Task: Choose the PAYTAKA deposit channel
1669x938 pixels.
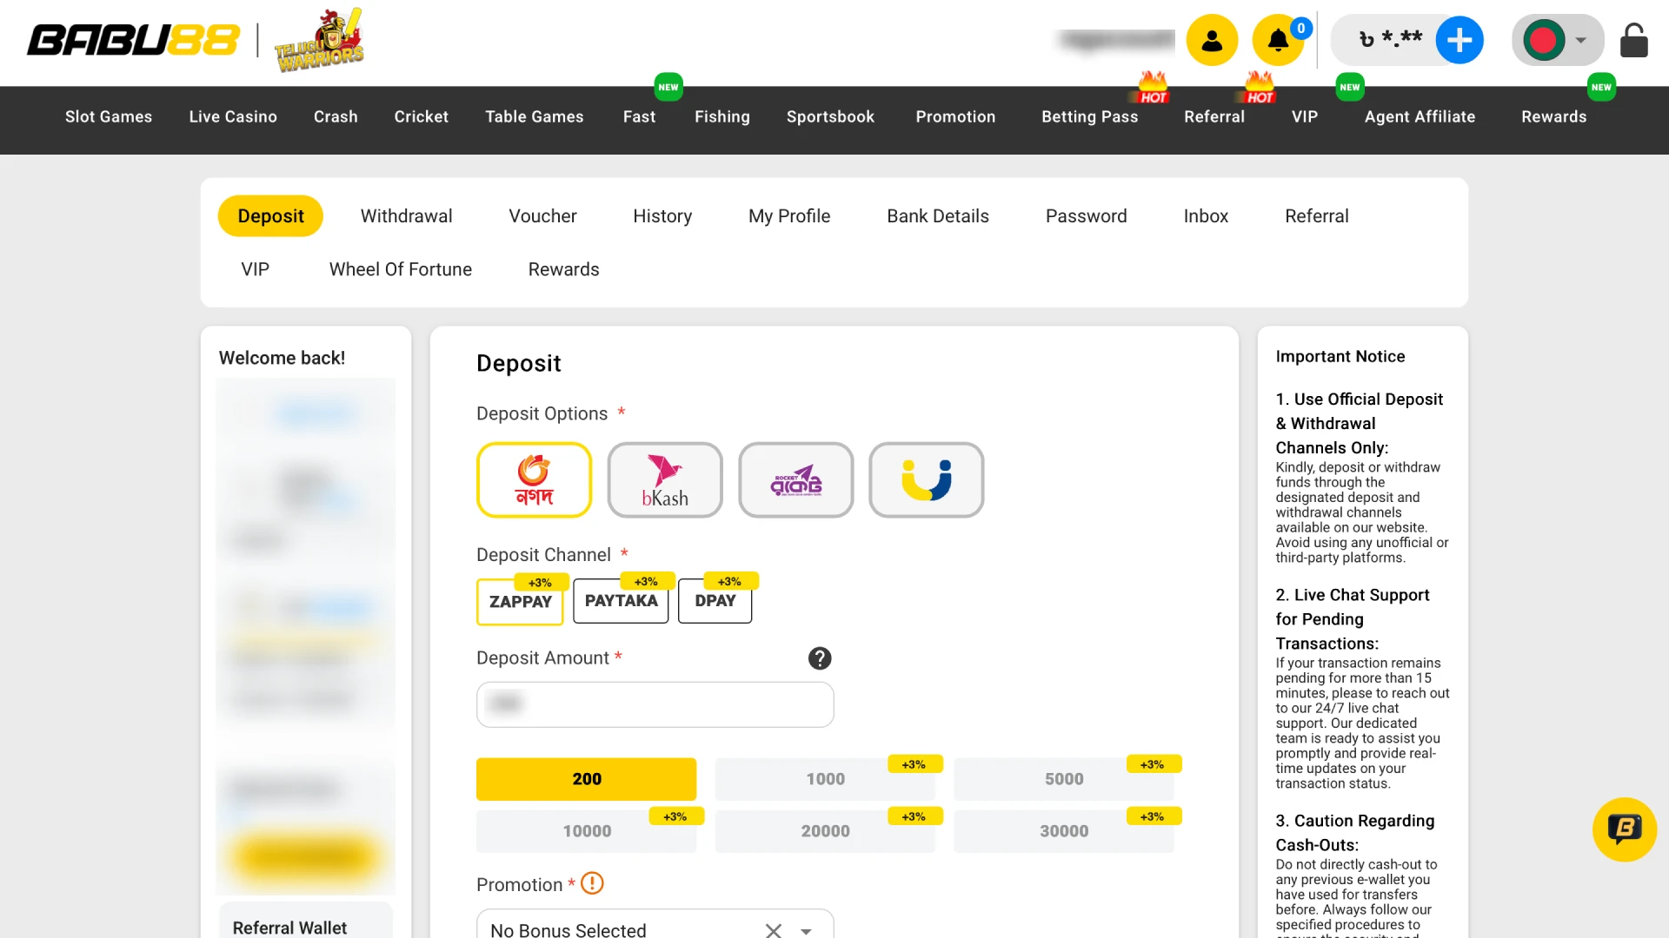Action: 621,601
